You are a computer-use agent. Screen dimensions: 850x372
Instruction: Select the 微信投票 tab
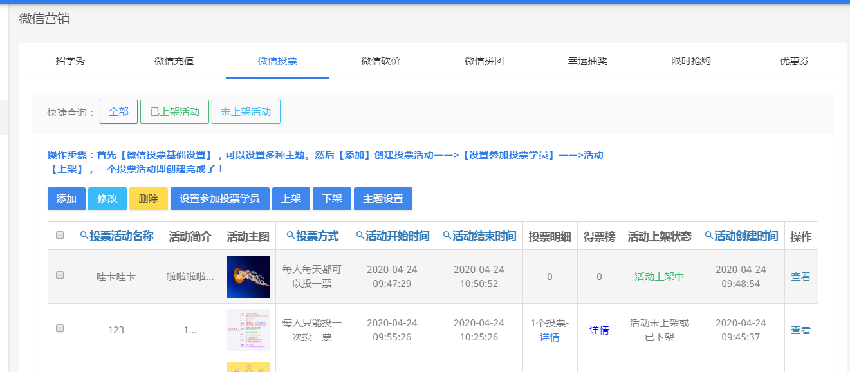coord(277,61)
